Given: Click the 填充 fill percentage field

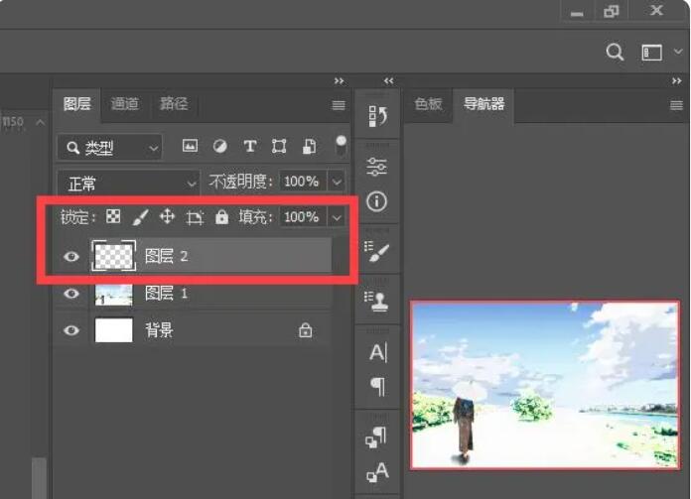Looking at the screenshot, I should click(301, 217).
